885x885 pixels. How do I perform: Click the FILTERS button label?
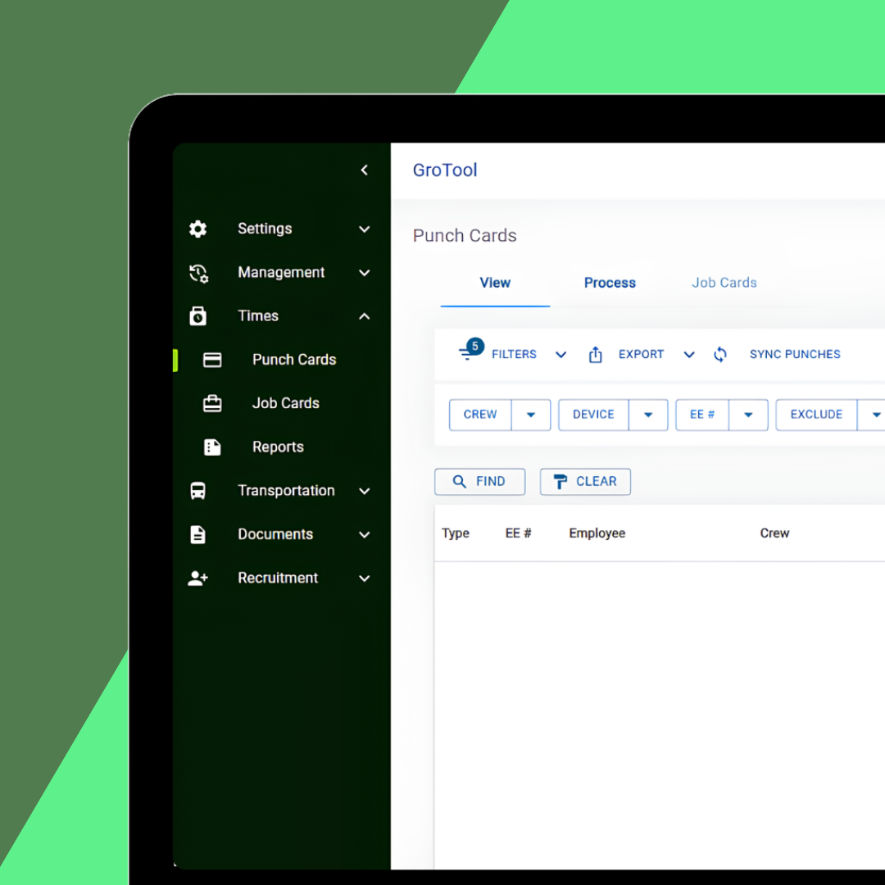point(514,355)
